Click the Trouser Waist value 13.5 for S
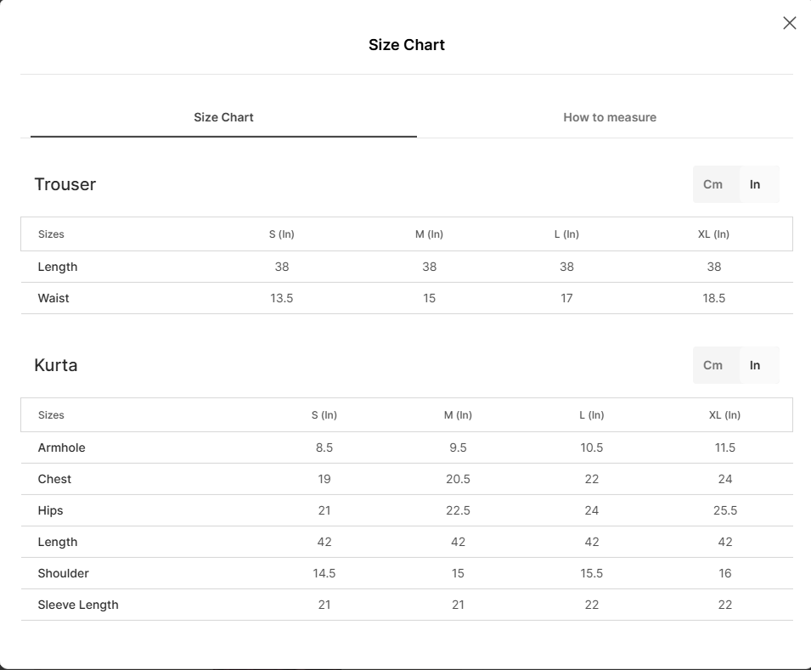811x670 pixels. (281, 298)
